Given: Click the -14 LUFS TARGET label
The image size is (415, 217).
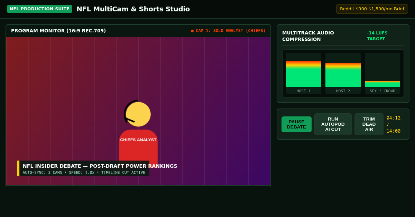Looking at the screenshot, I should coord(377,36).
